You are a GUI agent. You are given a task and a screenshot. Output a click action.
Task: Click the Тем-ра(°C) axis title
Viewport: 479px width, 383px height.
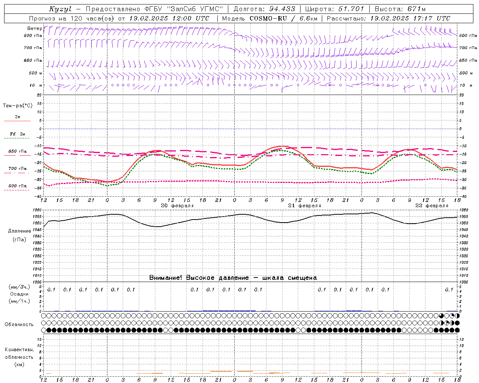pos(18,106)
